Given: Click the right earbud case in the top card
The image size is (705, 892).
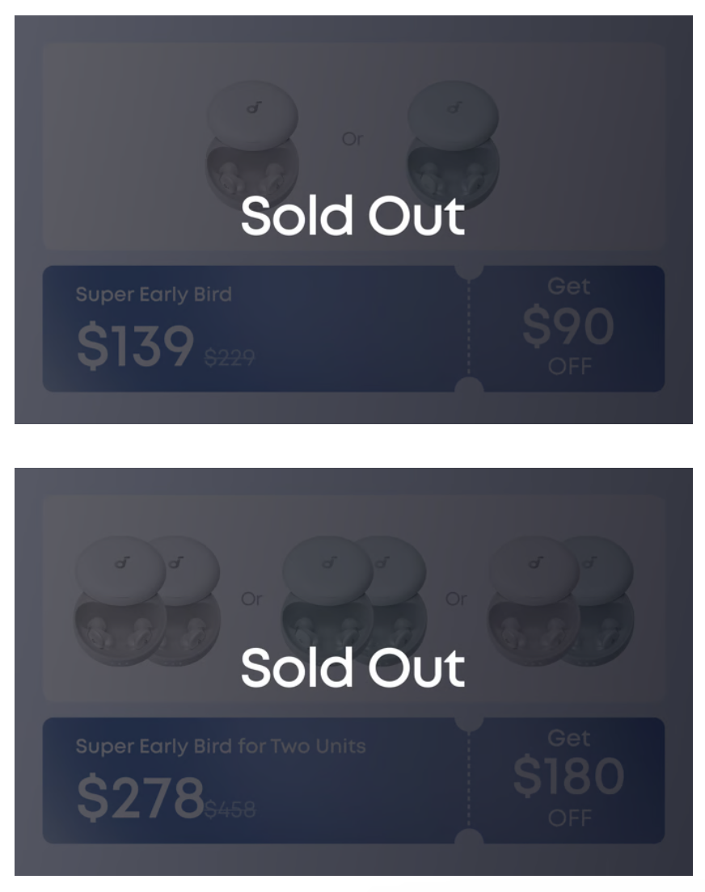Looking at the screenshot, I should [452, 147].
